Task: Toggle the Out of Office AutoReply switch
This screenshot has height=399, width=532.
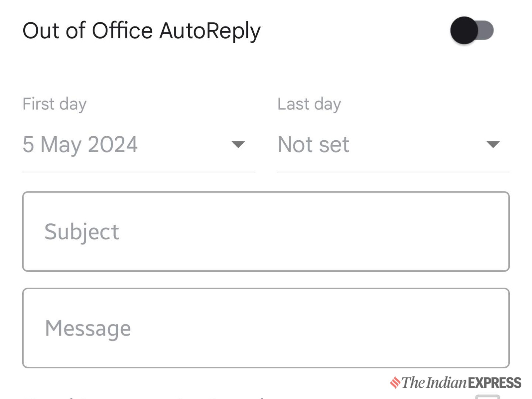Action: click(472, 30)
